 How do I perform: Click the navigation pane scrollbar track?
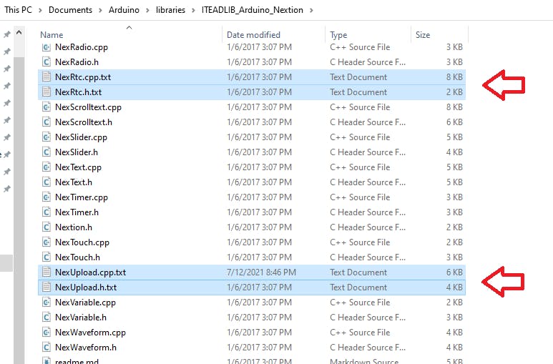coord(19,212)
